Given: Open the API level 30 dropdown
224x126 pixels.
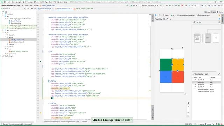Looking at the screenshot, I should tap(173, 15).
